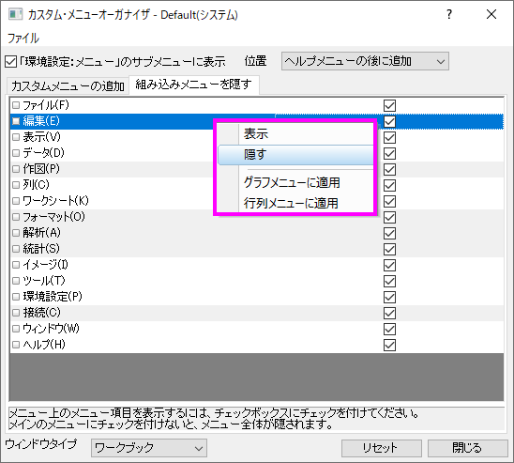Expand the データ(D) tree node
The width and height of the screenshot is (514, 463).
pos(16,153)
